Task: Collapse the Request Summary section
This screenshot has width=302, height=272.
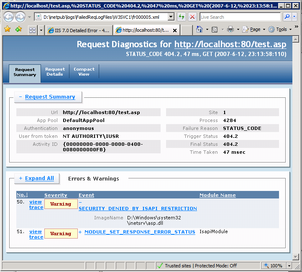Action: click(20, 97)
